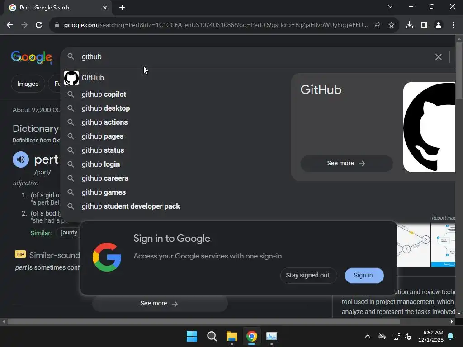Click the large GitHub logo thumbnail
463x347 pixels.
click(430, 127)
